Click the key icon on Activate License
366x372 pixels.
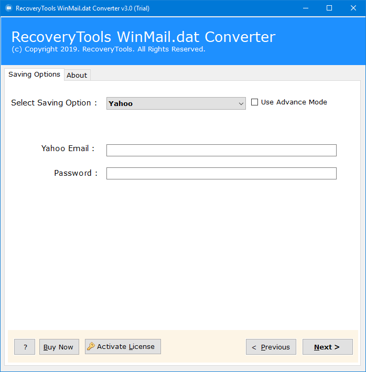click(91, 346)
